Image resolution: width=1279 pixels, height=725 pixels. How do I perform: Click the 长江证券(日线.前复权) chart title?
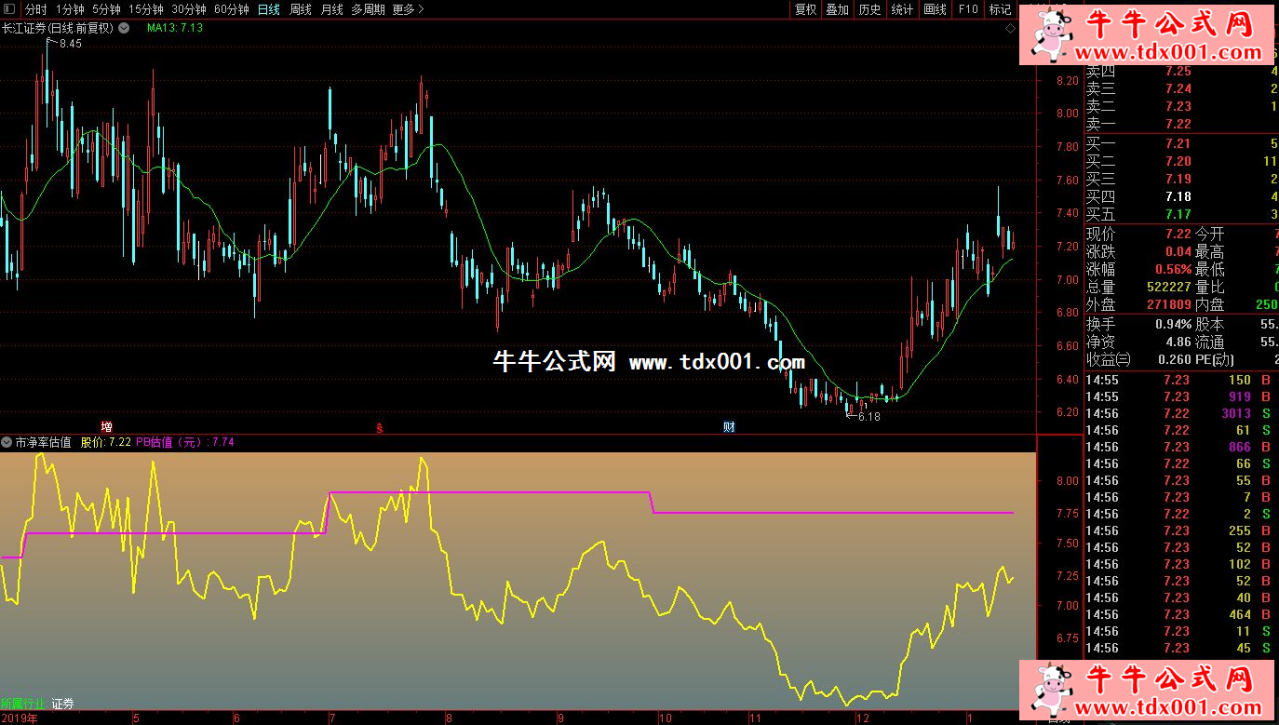58,28
